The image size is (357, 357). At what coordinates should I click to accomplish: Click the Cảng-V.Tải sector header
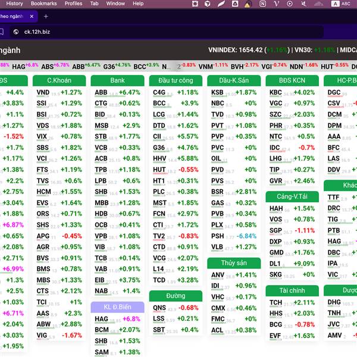[x=292, y=196]
